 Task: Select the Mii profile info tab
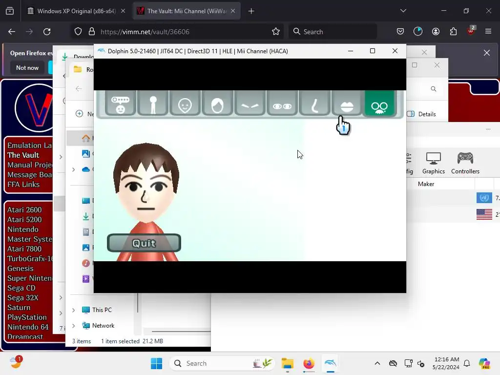coord(120,104)
